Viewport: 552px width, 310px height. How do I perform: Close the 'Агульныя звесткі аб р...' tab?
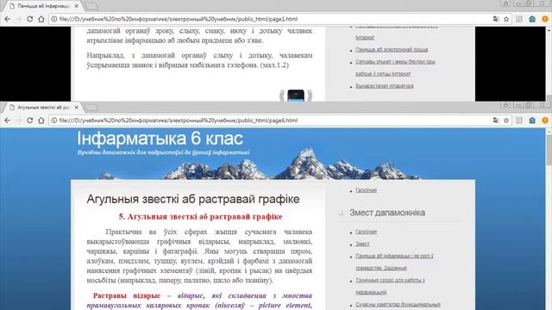(x=77, y=107)
